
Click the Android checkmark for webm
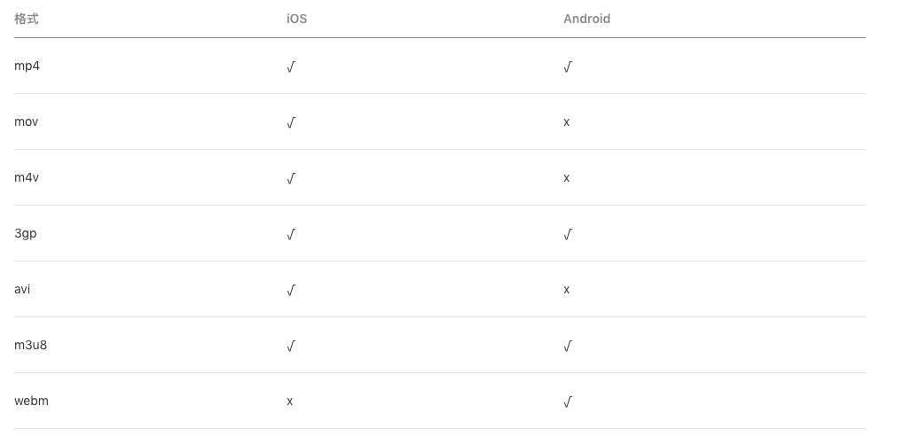569,402
